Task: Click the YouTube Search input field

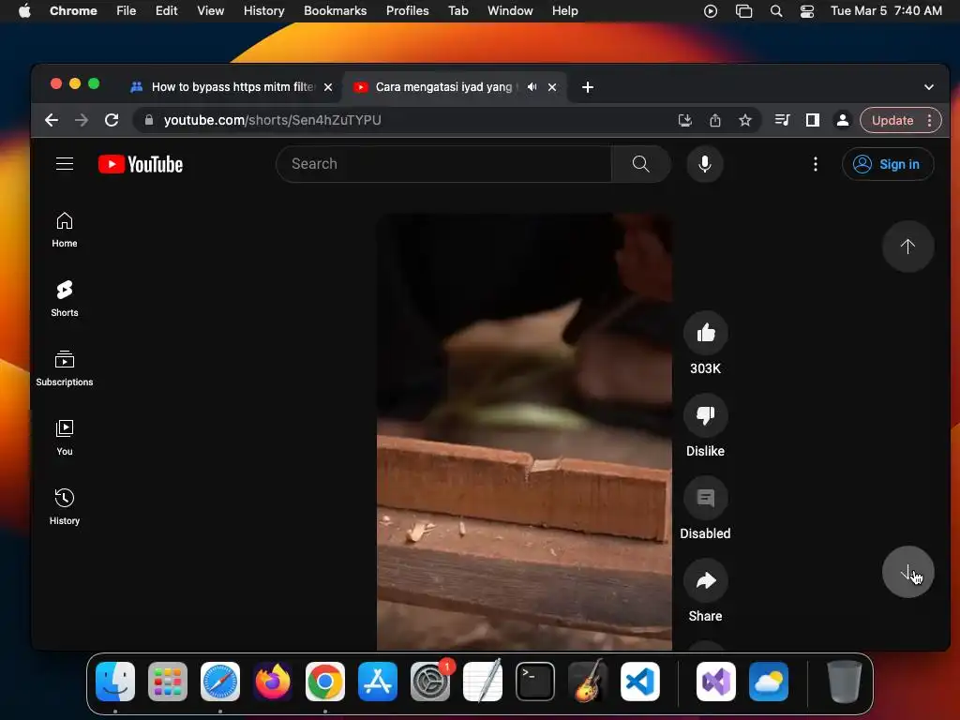Action: tap(443, 164)
